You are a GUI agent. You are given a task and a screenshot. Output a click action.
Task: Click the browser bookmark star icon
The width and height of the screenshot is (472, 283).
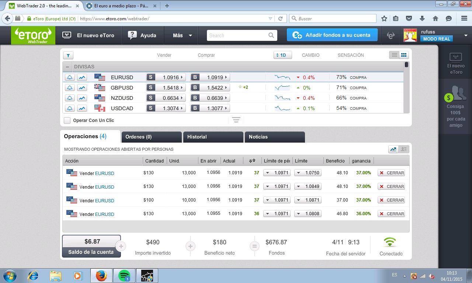[384, 18]
